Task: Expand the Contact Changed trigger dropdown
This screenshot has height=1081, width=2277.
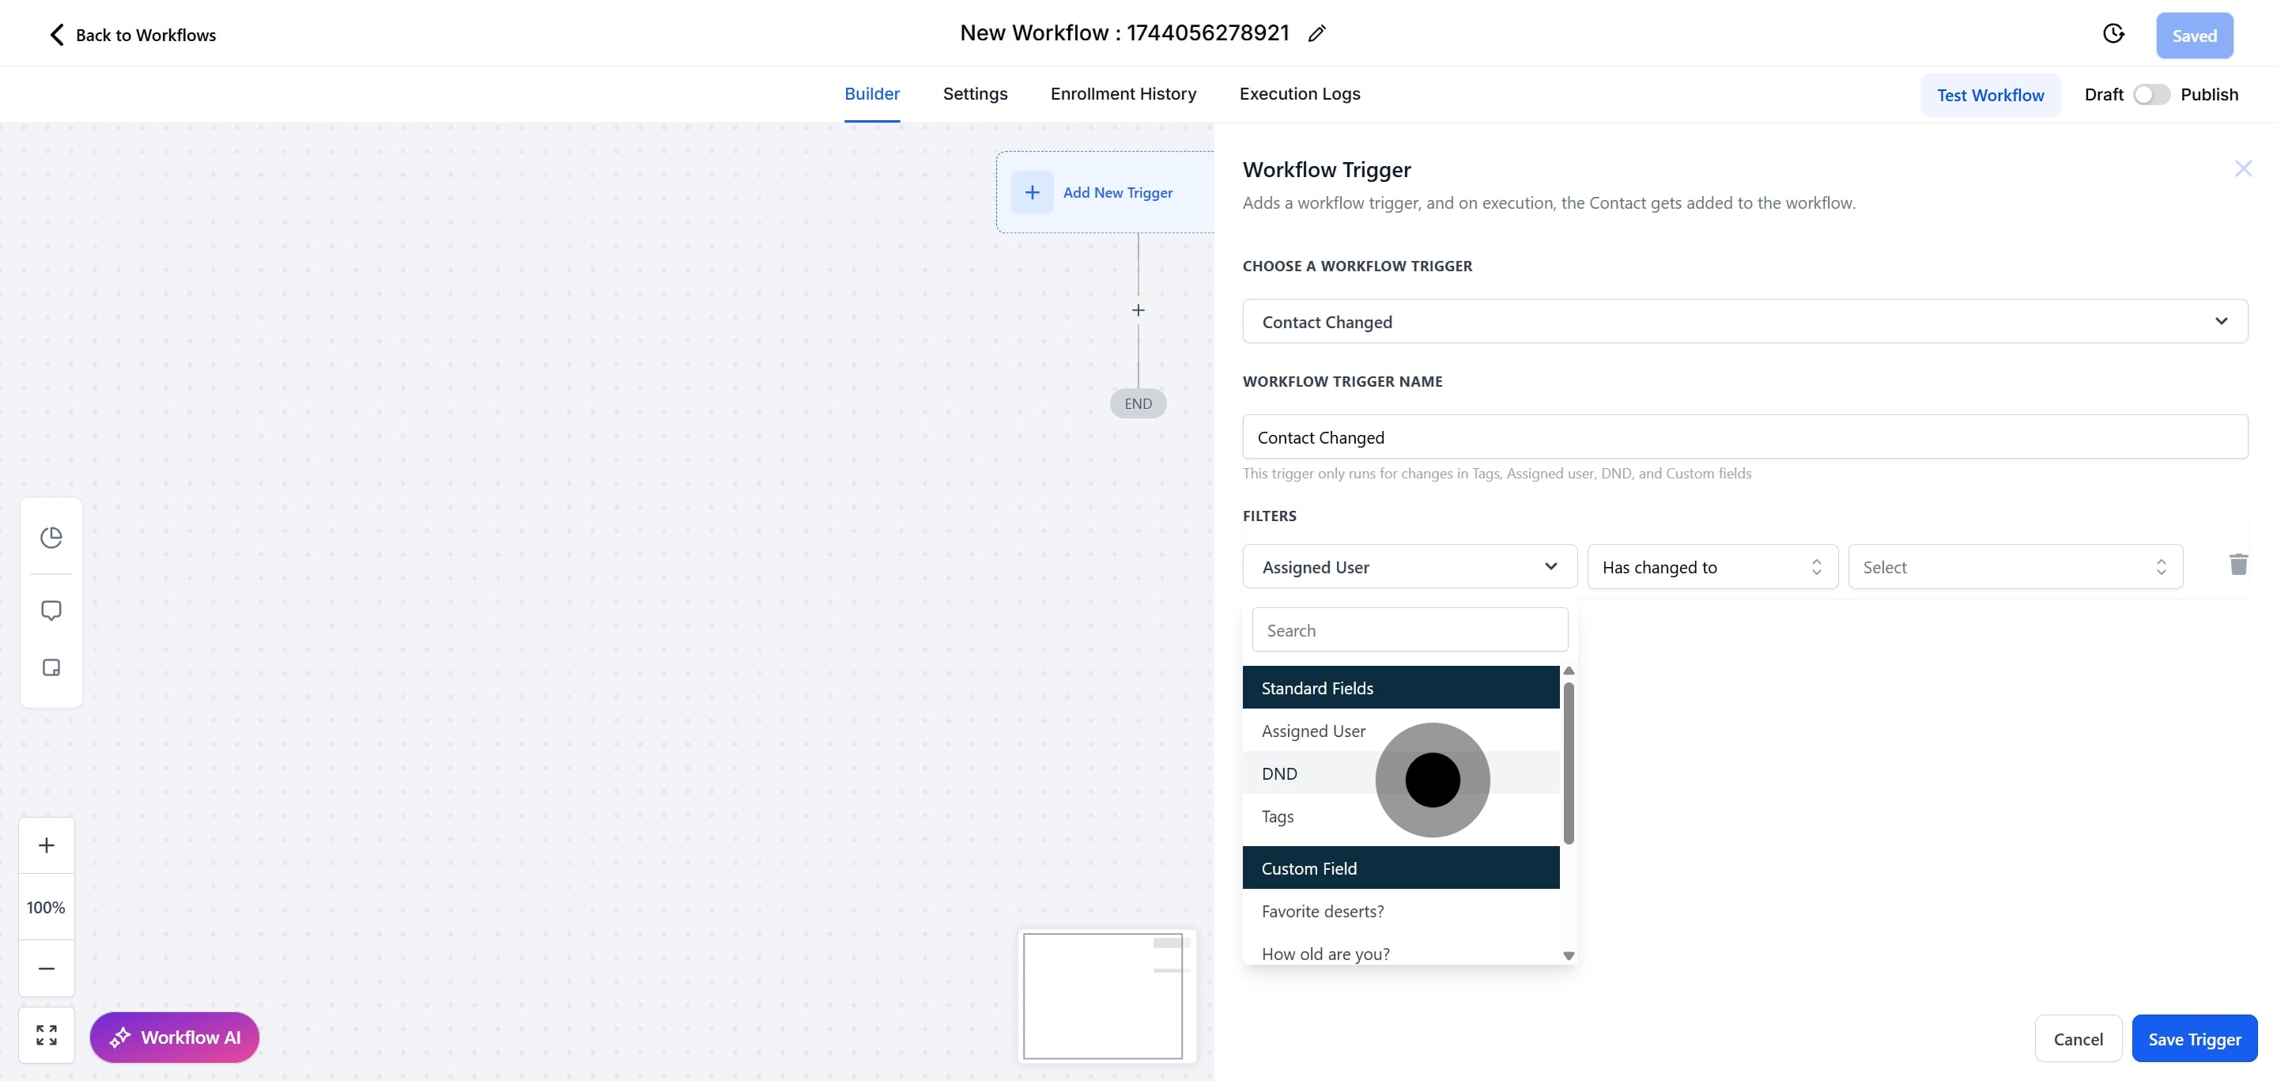Action: point(1744,322)
